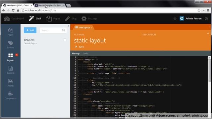Viewport: 212px width, 119px height.
Task: Bookmark this page with the star
Action: (199, 10)
